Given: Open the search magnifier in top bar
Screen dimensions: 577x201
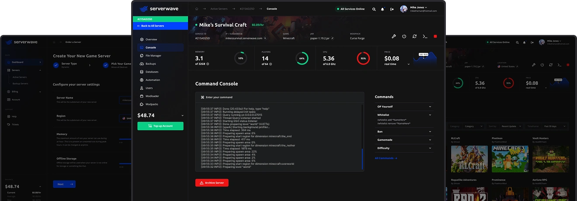Looking at the screenshot, I should 374,9.
